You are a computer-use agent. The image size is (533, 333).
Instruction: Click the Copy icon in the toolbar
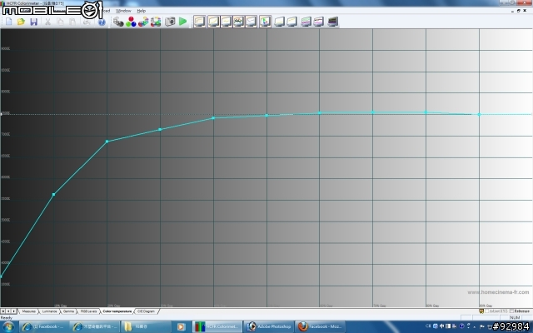click(60, 22)
